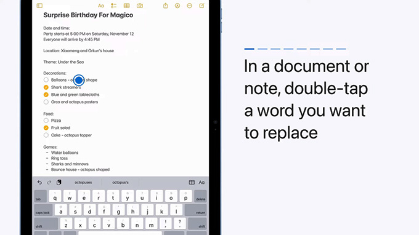Image resolution: width=419 pixels, height=235 pixels.
Task: Tap table icon in keyboard bar
Action: [192, 183]
